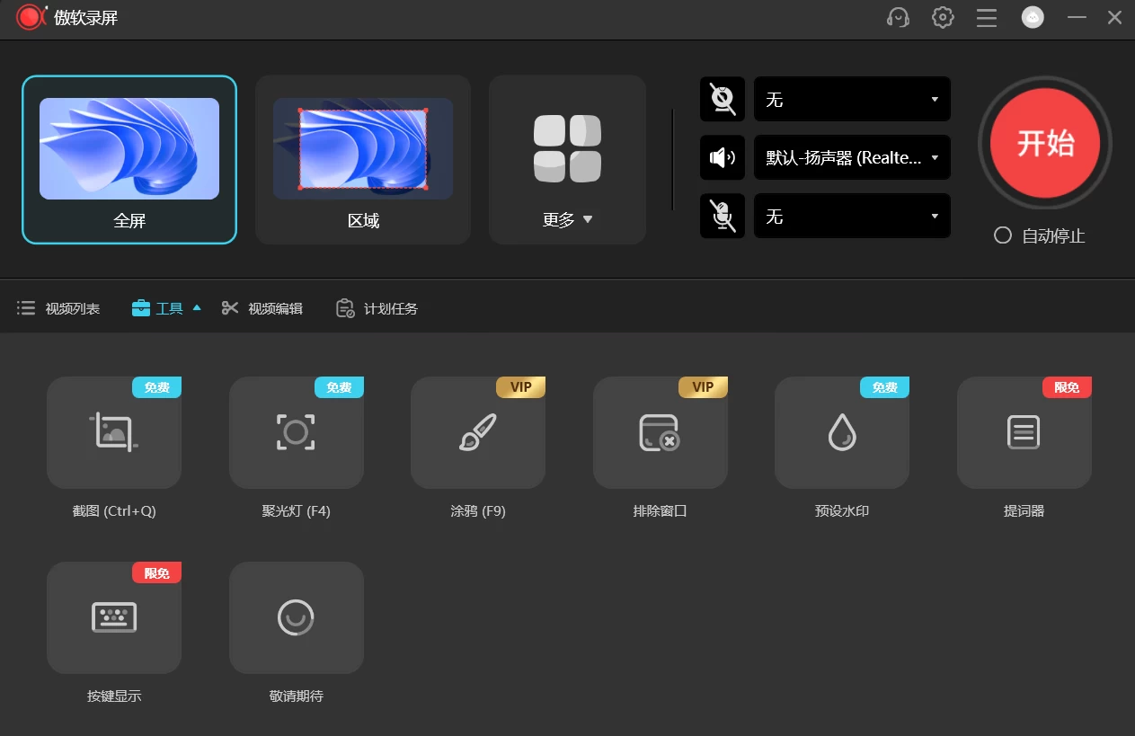
Task: Click the 免费 badge on 聚光灯 tile
Action: coord(340,387)
